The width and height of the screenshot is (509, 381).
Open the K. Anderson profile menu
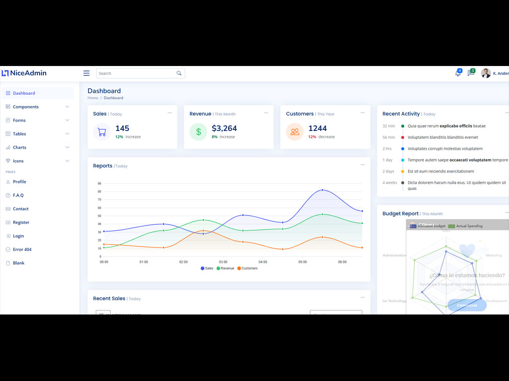pyautogui.click(x=495, y=73)
